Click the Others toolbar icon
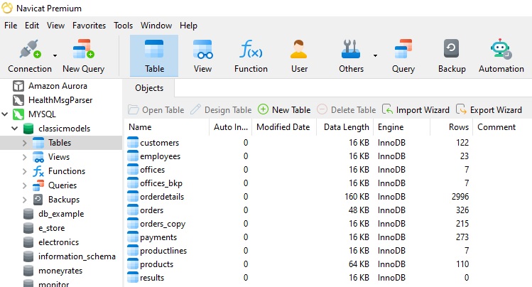Viewport: 532px width, 287px height. point(351,49)
